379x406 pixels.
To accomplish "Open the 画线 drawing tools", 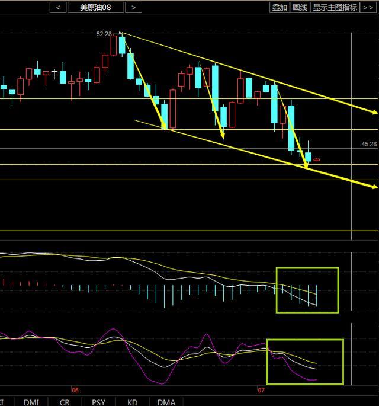I will pyautogui.click(x=300, y=7).
